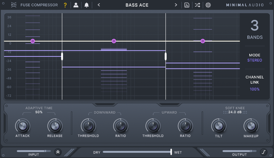Toggle the STEREO mode setting
Viewport: 274px width, 158px height.
(x=255, y=60)
